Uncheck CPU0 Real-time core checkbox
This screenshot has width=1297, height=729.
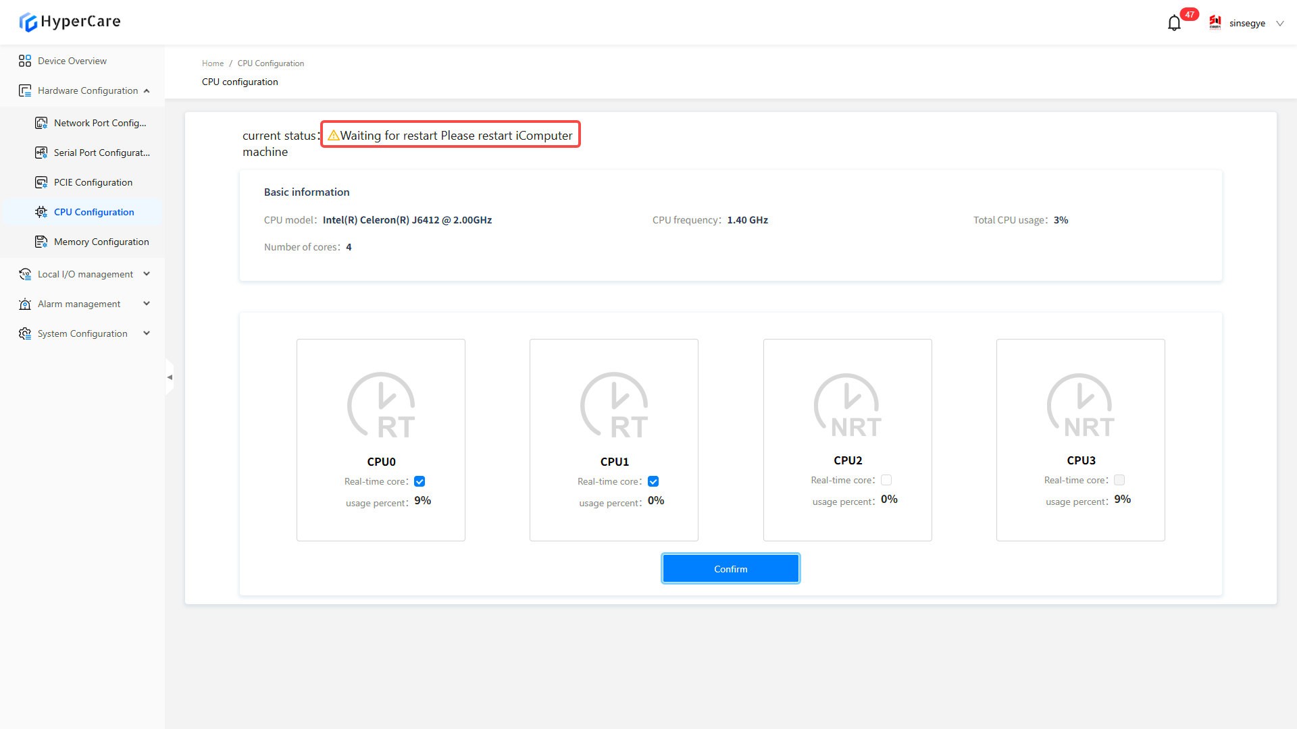pyautogui.click(x=419, y=481)
